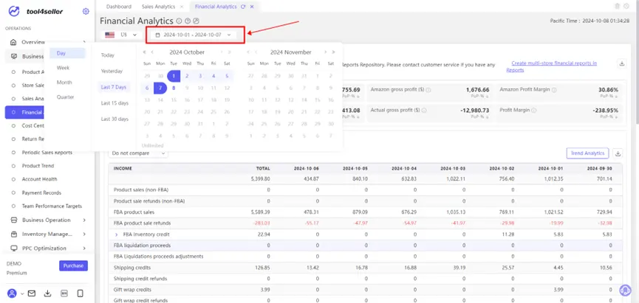This screenshot has width=639, height=303.
Task: Click the Purchase button
Action: [x=73, y=265]
